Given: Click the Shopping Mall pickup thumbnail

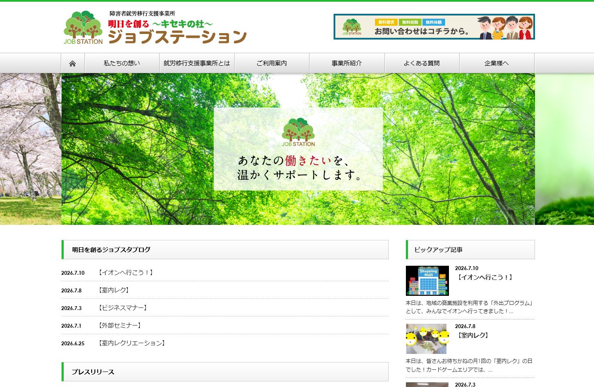Looking at the screenshot, I should [427, 280].
